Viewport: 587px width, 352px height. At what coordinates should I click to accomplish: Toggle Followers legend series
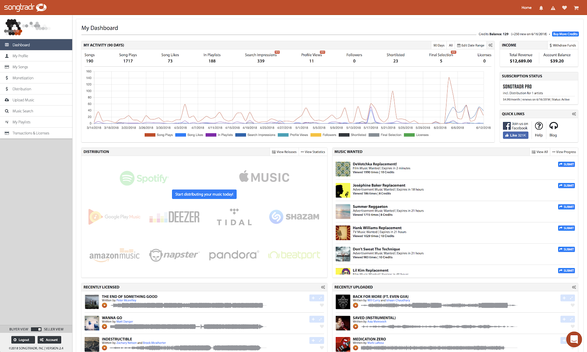click(x=323, y=135)
